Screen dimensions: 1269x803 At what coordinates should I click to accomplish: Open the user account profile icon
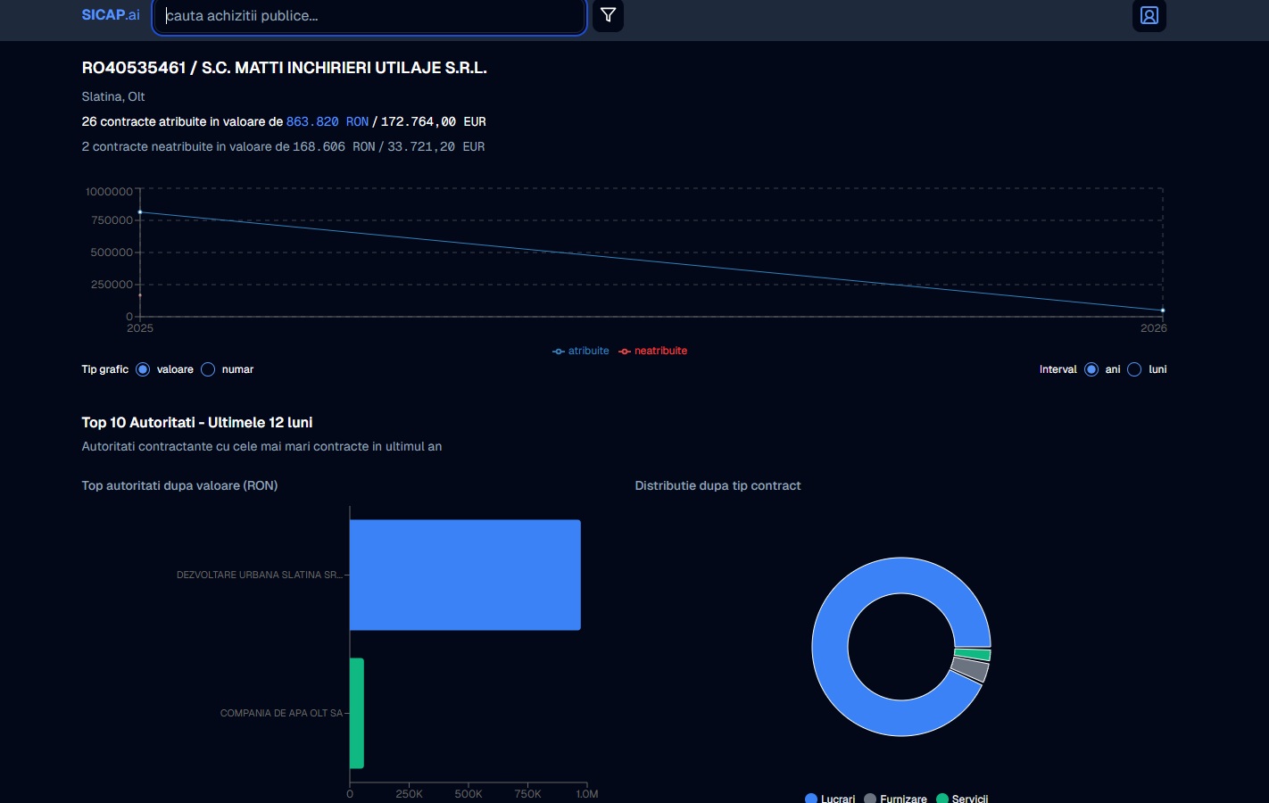coord(1149,15)
